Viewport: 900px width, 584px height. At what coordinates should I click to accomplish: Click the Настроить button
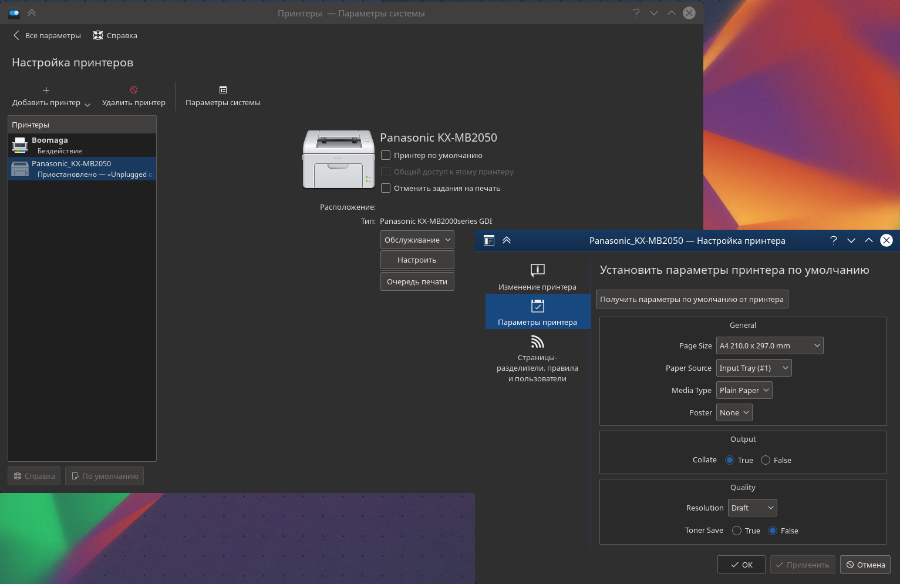point(417,260)
